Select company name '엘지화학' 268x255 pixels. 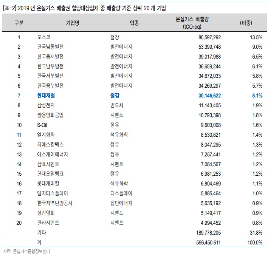(46, 135)
